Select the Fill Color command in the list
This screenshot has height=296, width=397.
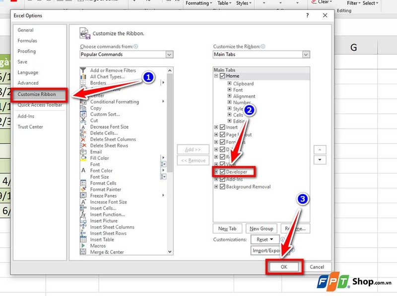[100, 158]
